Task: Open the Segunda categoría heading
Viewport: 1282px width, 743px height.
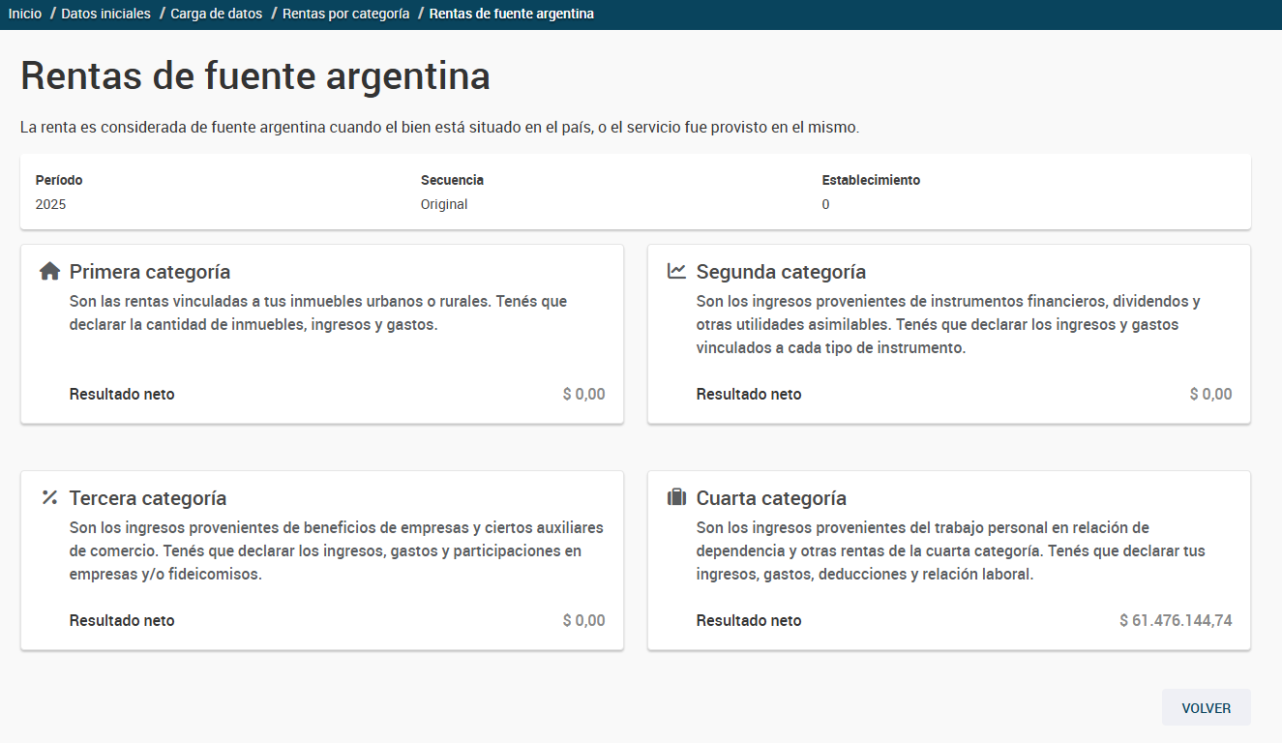Action: (781, 272)
